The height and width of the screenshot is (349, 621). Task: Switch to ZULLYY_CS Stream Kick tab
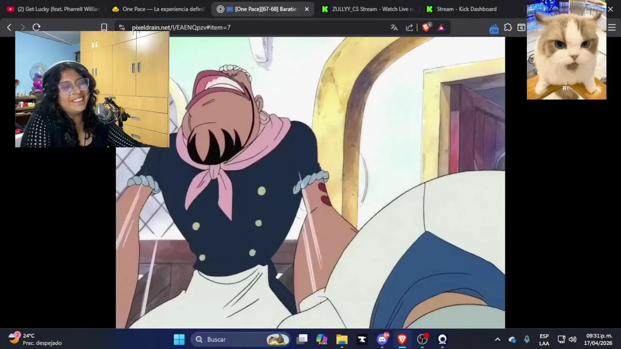coord(368,9)
